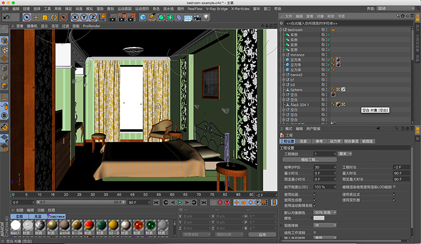Viewport: 421px width, 244px height.
Task: Open the 模式 menu in attributes panel
Action: tap(289, 129)
